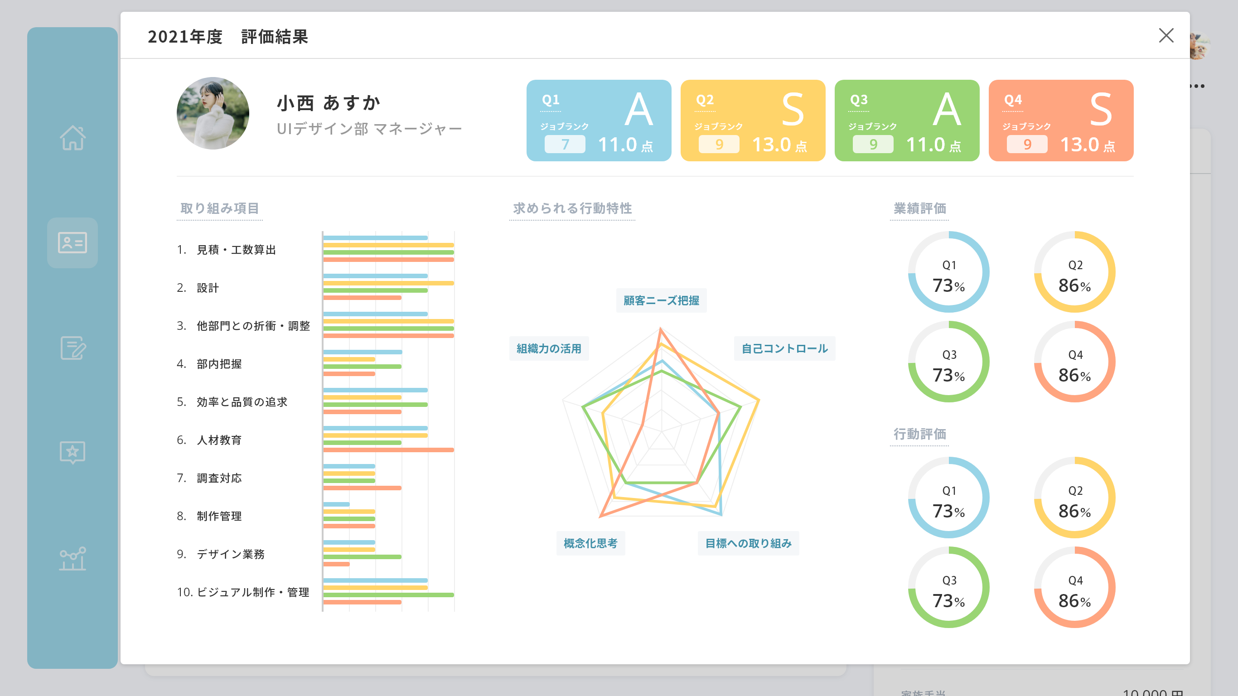Select the edit note sidebar icon
Viewport: 1238px width, 696px height.
pos(73,348)
